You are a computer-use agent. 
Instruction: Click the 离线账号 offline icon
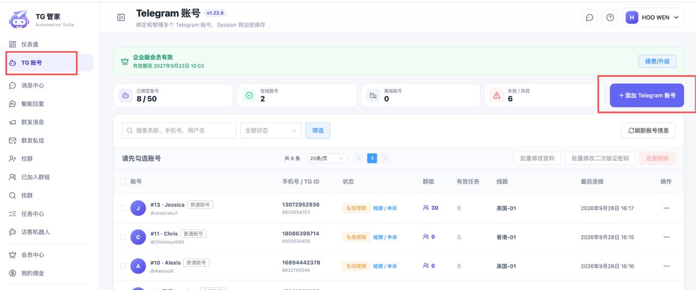tap(373, 96)
